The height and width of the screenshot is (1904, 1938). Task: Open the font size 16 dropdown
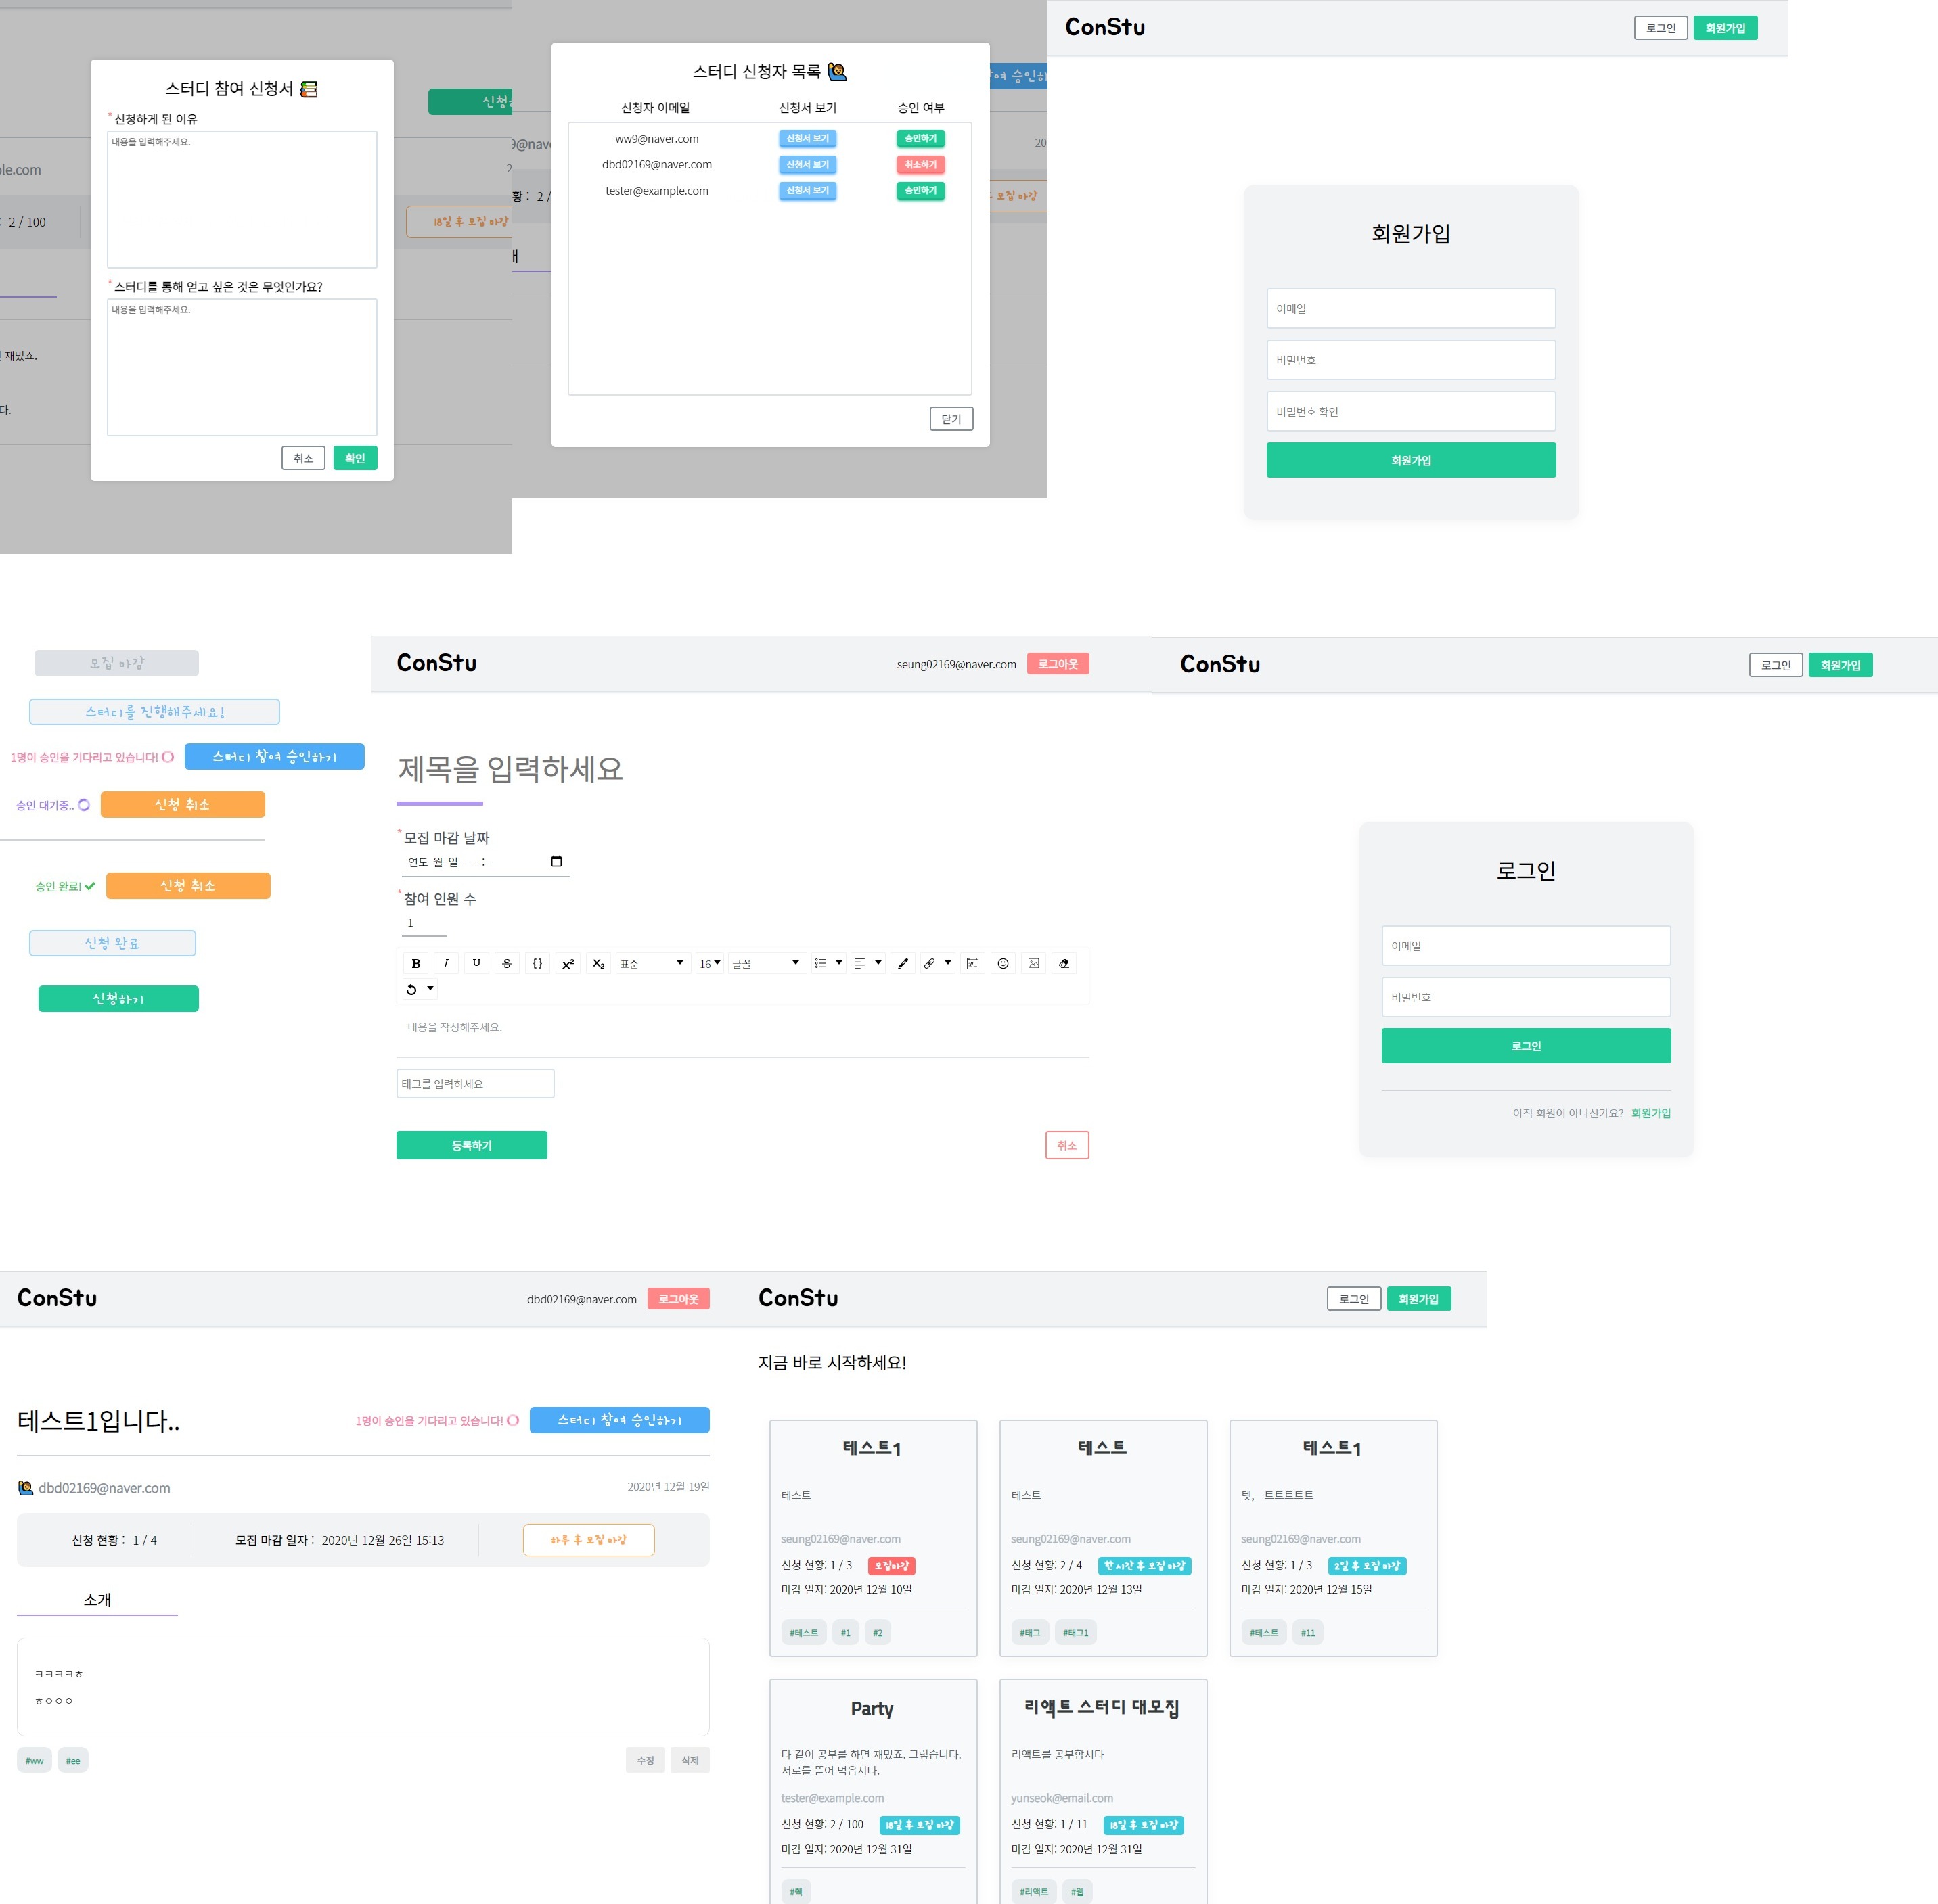(709, 963)
